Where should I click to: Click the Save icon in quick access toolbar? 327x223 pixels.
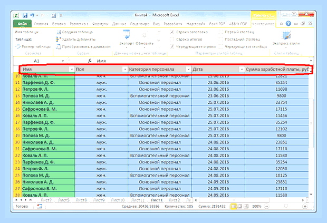pos(25,15)
